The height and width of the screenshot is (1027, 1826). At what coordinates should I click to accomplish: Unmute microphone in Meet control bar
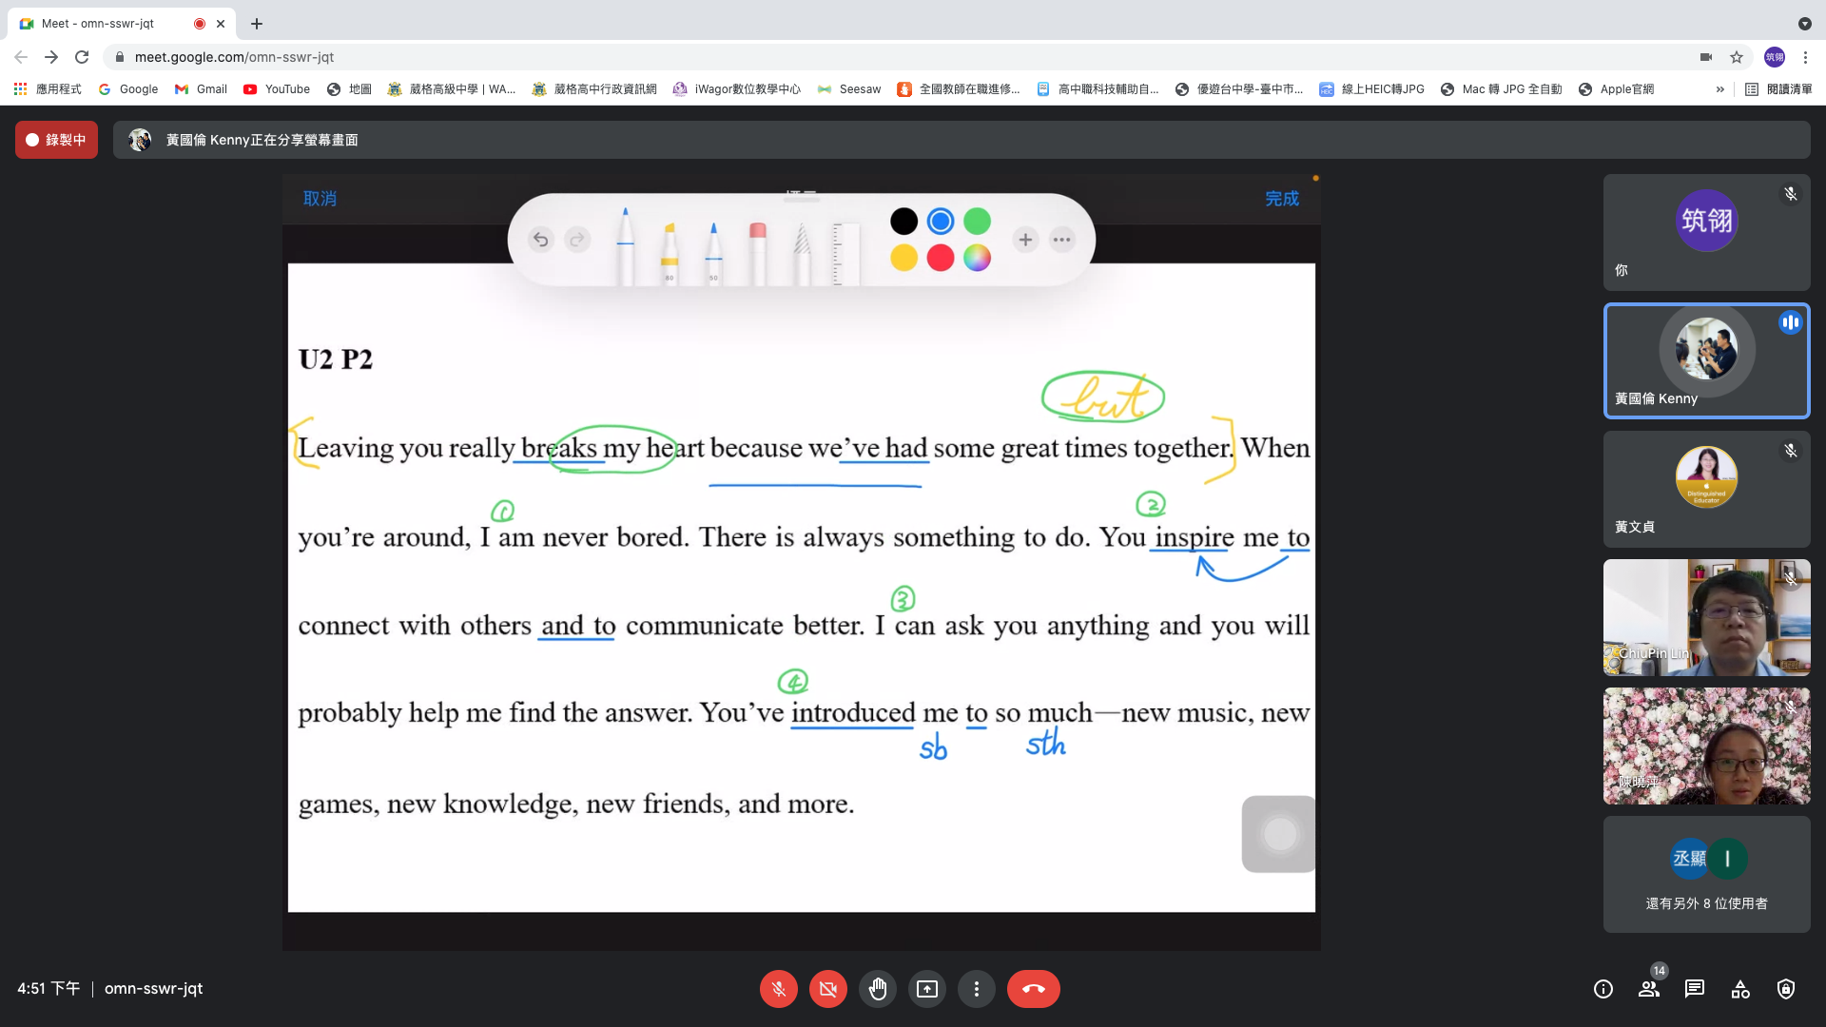point(778,989)
